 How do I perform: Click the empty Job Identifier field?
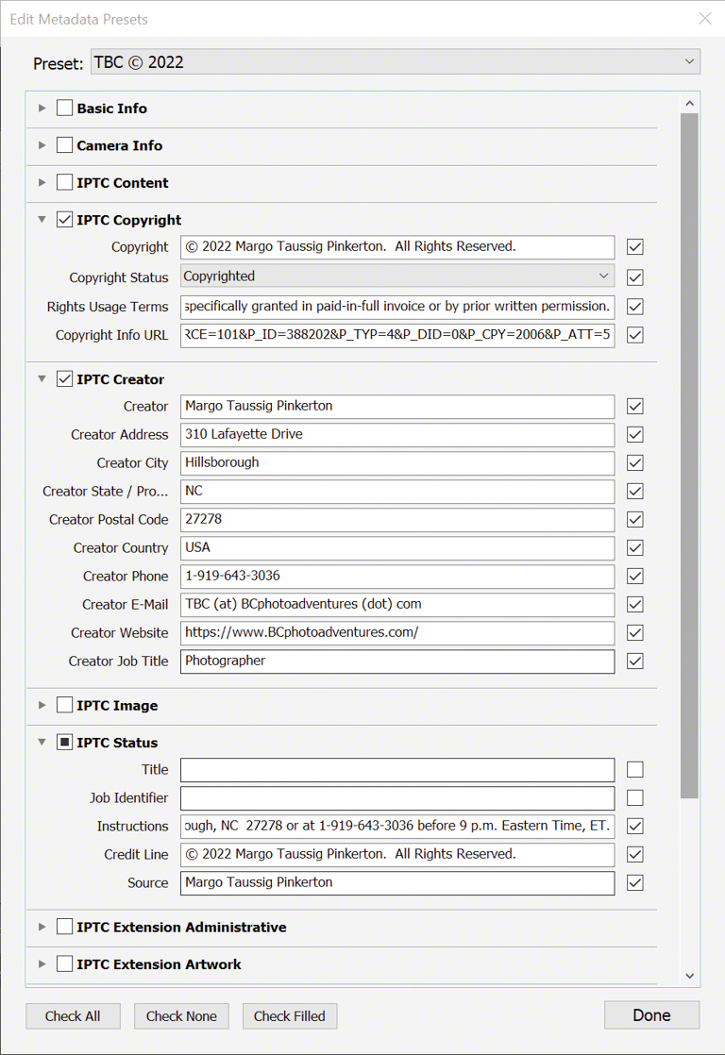click(x=397, y=798)
